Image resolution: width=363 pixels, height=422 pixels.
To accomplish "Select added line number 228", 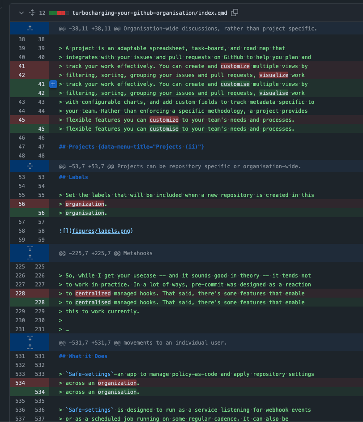I will [41, 303].
